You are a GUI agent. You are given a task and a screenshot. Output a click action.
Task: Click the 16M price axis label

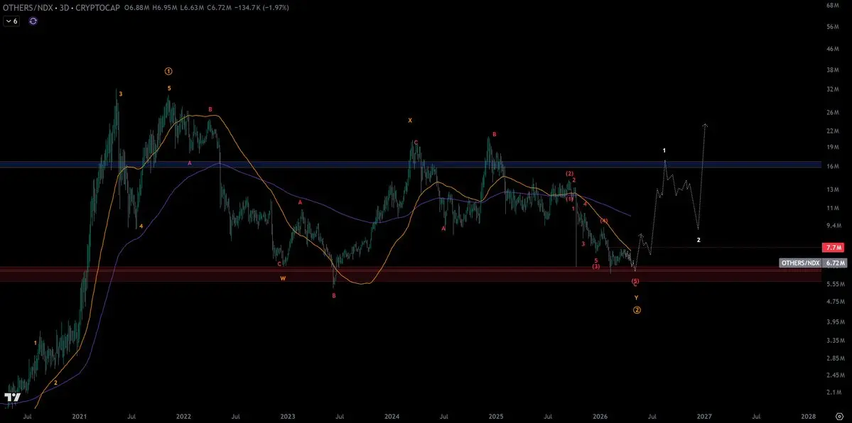[834, 167]
